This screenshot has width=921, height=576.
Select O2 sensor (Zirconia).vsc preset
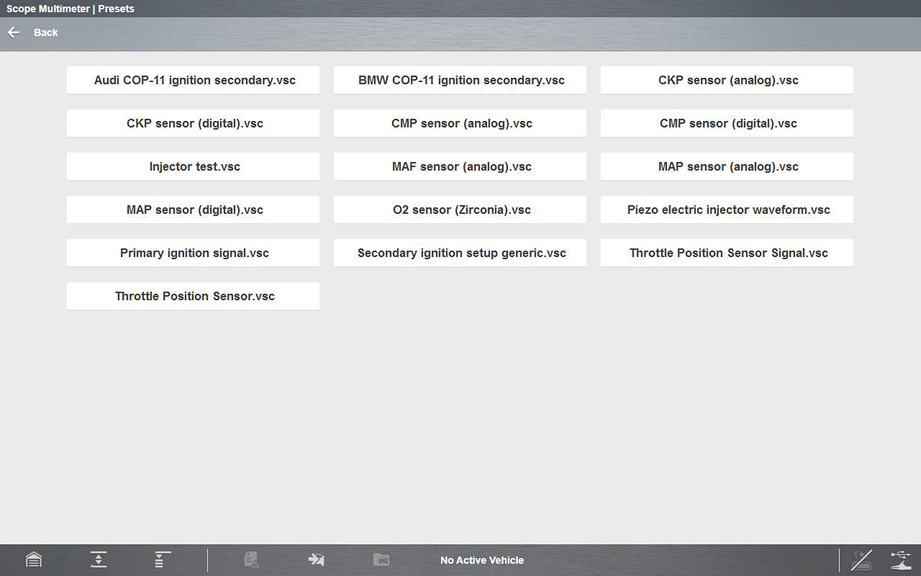[x=460, y=210]
